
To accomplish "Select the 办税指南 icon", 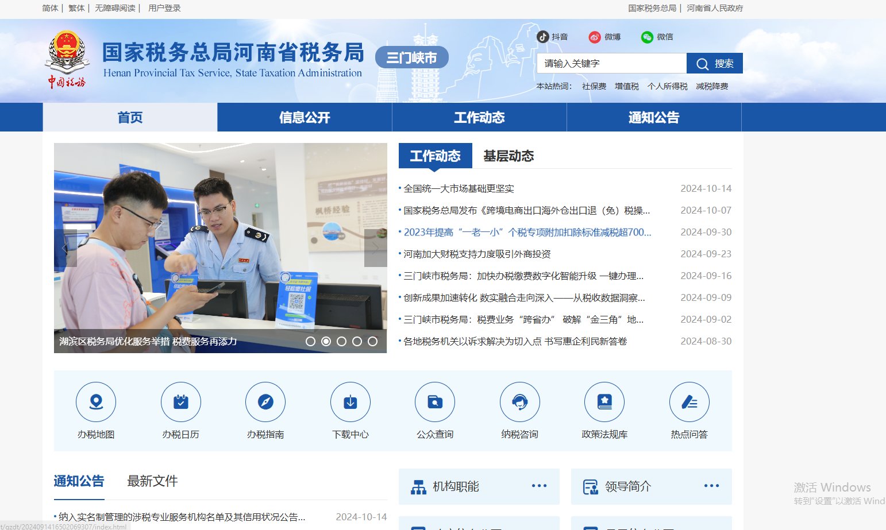I will click(x=265, y=402).
